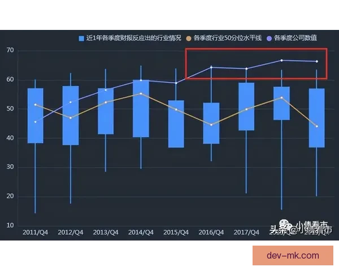Viewport: 339px width, 271px height.
Task: Click the tan circle legend marker
Action: click(x=188, y=38)
